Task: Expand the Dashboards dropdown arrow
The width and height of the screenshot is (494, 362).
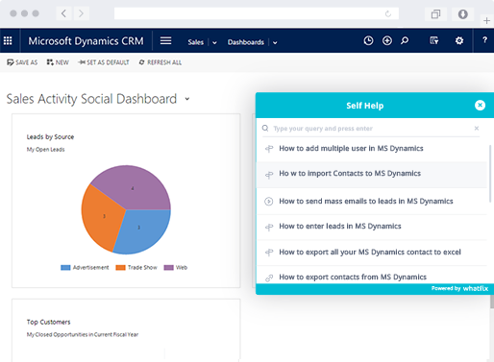Action: [x=275, y=42]
